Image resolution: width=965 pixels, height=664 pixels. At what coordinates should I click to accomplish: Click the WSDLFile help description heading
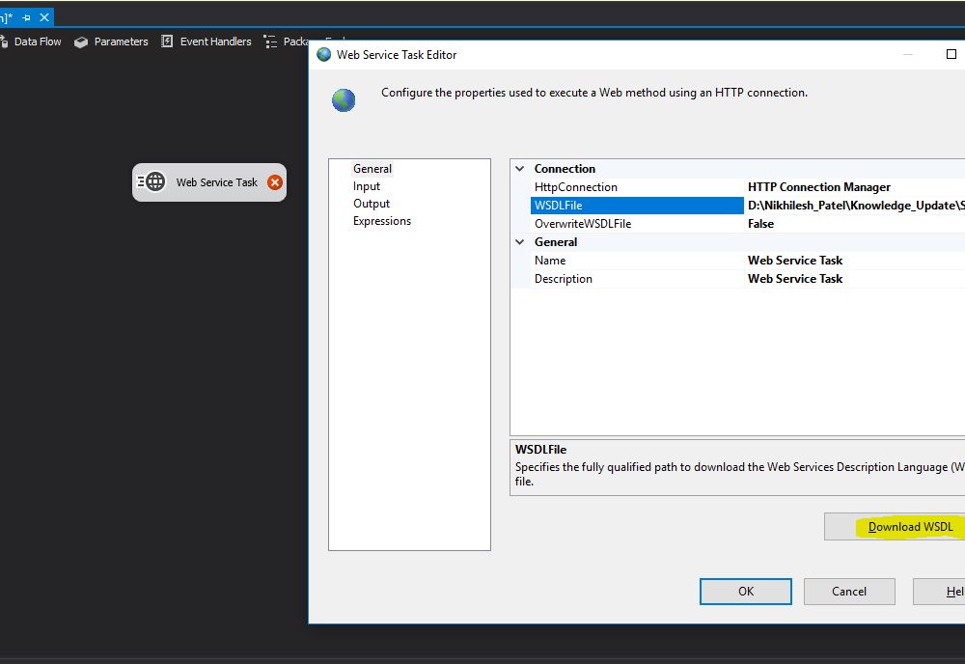pyautogui.click(x=541, y=449)
